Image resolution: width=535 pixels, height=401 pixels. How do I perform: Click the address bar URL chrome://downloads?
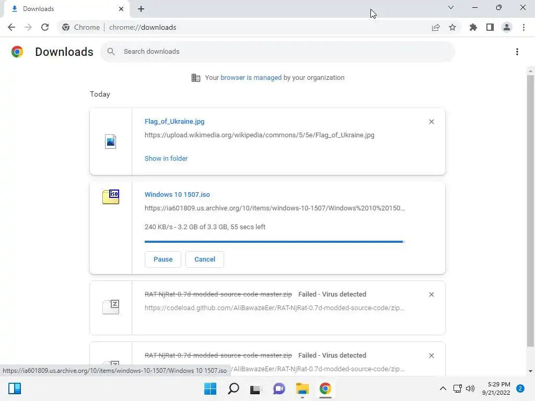(143, 27)
